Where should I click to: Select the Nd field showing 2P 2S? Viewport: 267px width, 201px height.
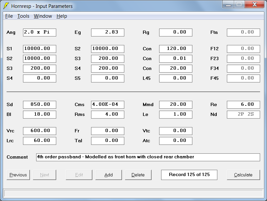click(x=244, y=114)
